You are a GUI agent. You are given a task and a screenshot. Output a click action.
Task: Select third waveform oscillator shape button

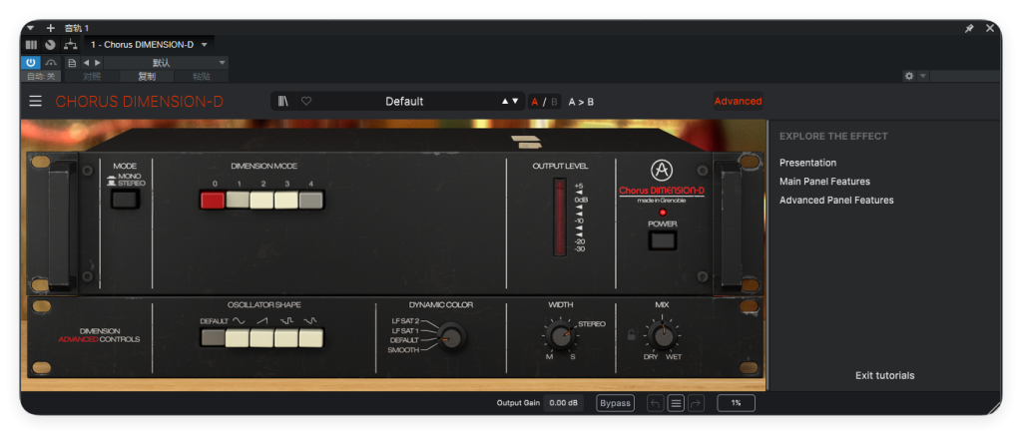tap(286, 338)
